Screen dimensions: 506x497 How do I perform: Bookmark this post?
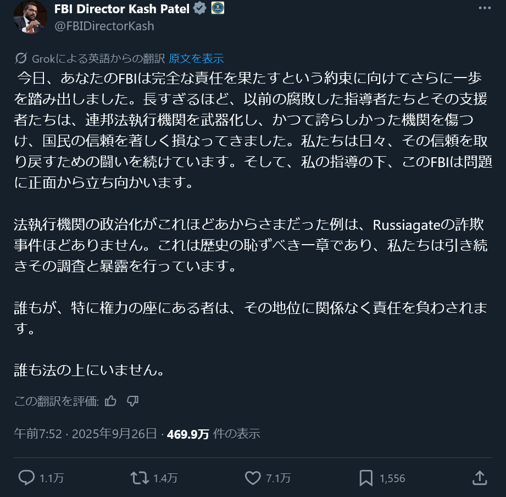(x=366, y=478)
